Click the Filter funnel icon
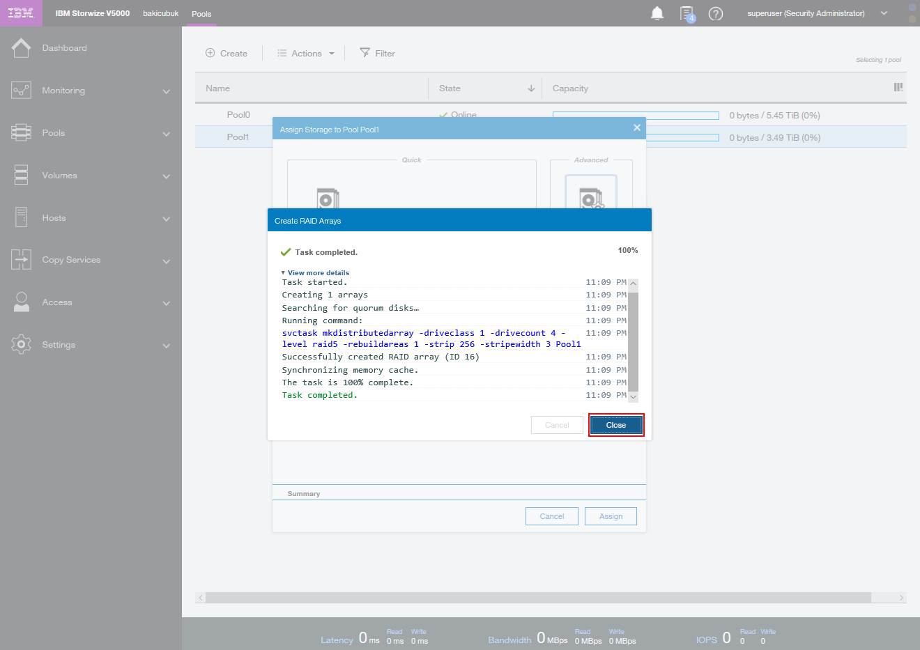Viewport: 920px width, 650px height. 365,53
